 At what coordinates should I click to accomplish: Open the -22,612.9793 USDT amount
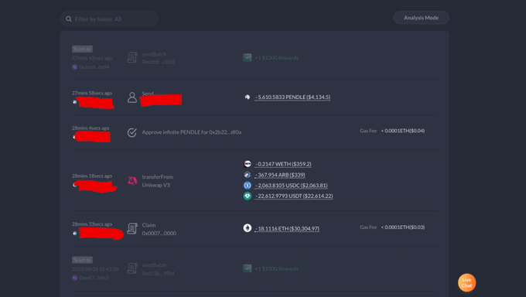pos(294,196)
